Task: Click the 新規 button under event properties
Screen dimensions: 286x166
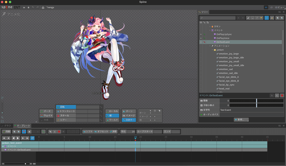Action: (241, 120)
